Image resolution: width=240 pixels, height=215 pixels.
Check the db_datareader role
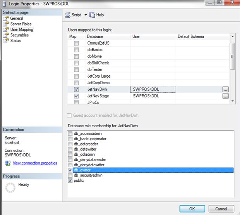pyautogui.click(x=70, y=144)
